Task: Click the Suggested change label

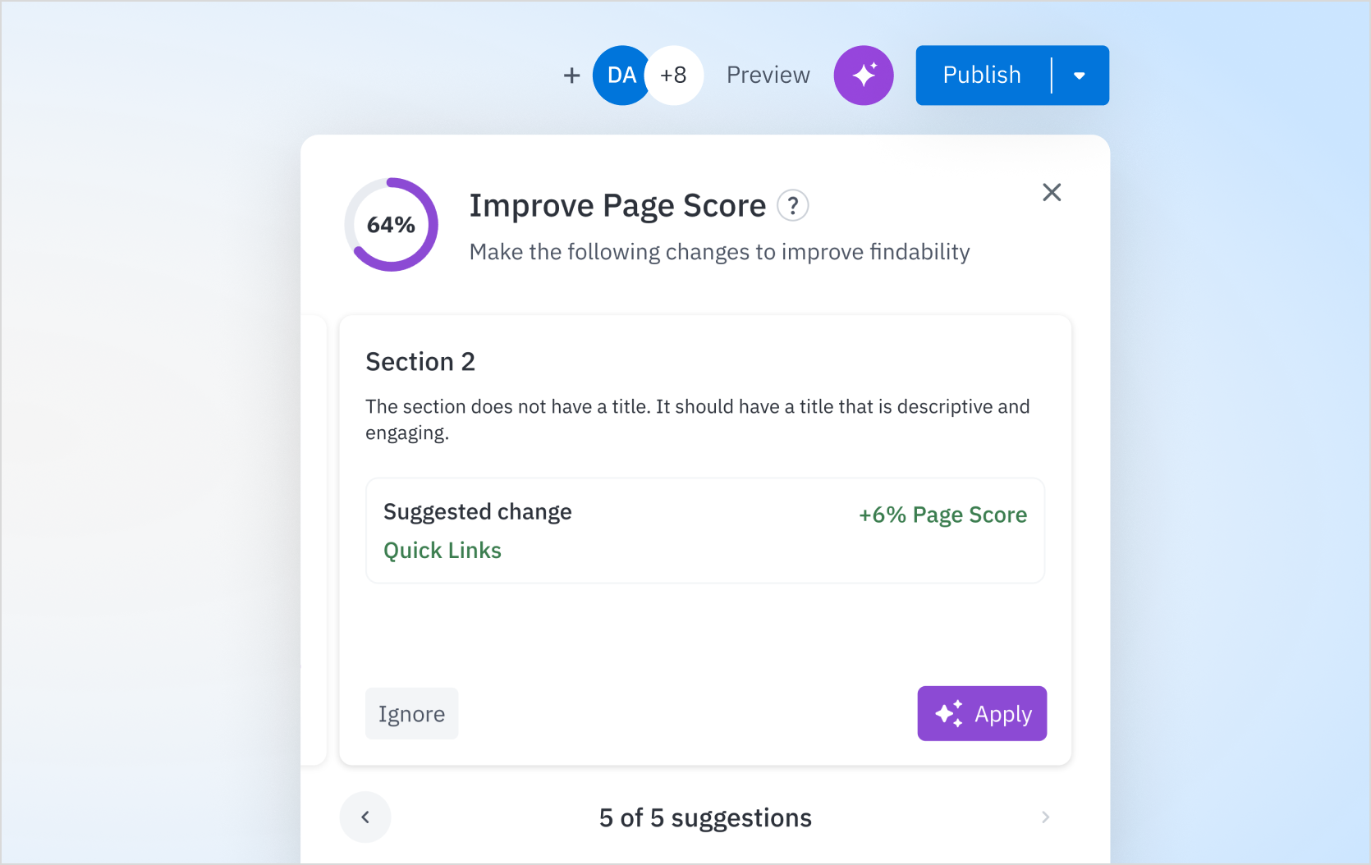Action: (478, 512)
